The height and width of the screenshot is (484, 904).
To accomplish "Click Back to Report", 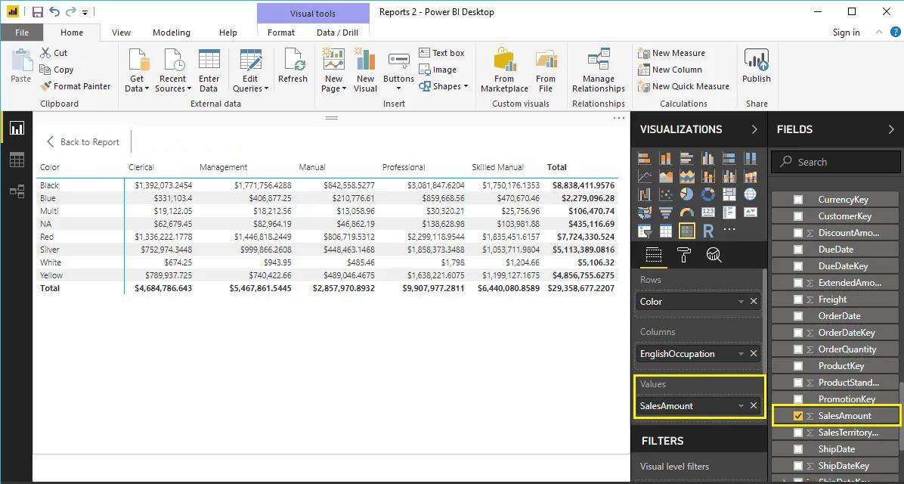I will pos(82,141).
